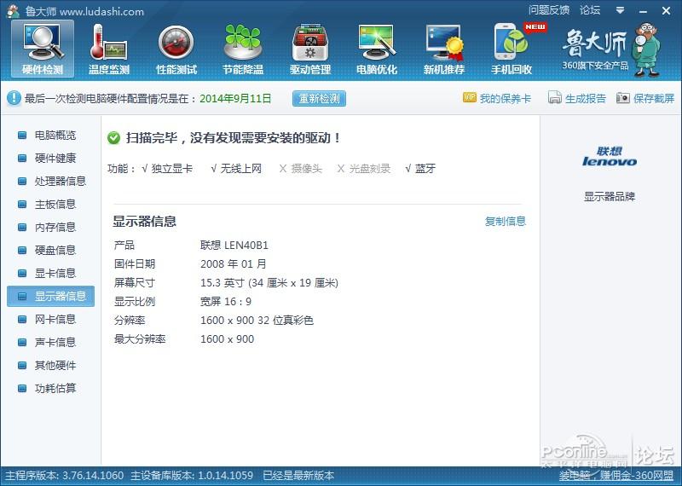This screenshot has width=682, height=486.
Task: Click the green check scan-complete icon
Action: (x=113, y=138)
